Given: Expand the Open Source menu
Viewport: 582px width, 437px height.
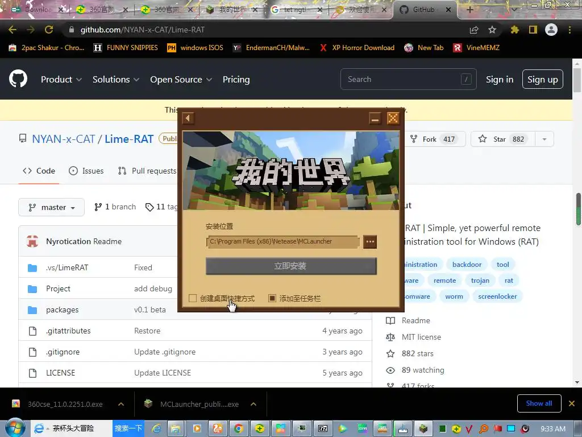Looking at the screenshot, I should pos(181,79).
